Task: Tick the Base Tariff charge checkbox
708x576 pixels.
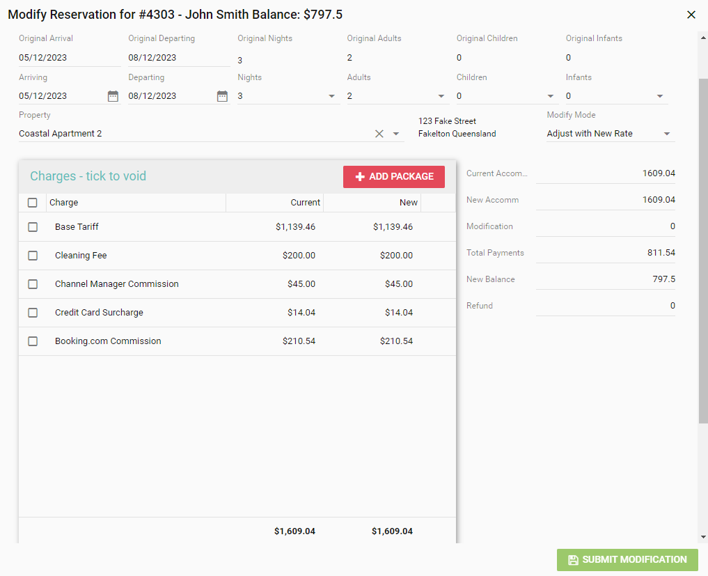Action: (33, 227)
